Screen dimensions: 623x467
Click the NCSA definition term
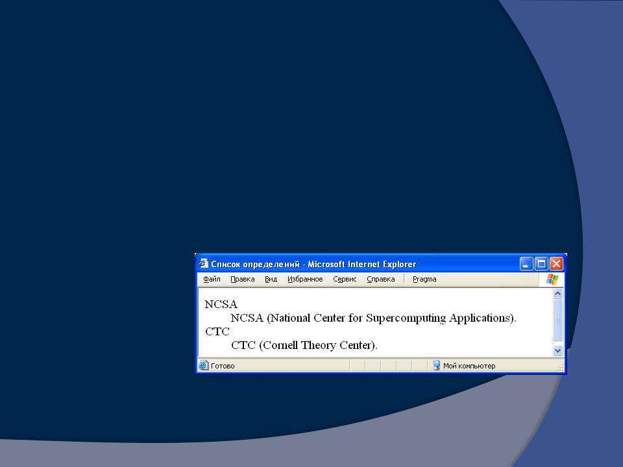coord(221,304)
